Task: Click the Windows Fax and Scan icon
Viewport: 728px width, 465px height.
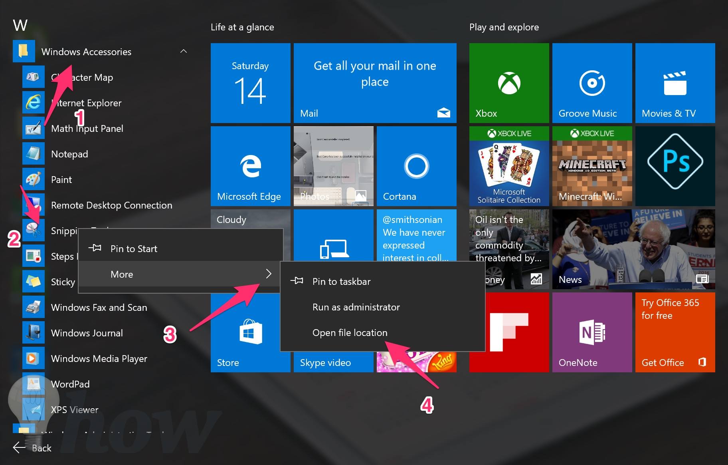Action: click(x=33, y=307)
